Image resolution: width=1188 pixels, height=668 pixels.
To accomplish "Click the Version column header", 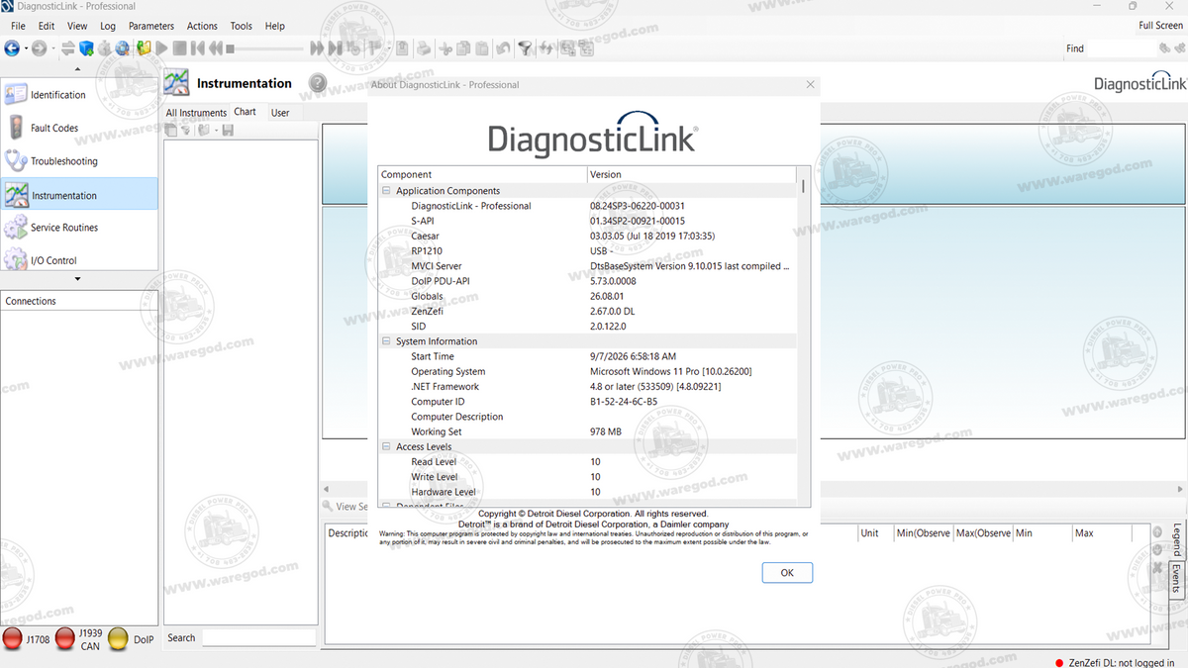I will (692, 174).
